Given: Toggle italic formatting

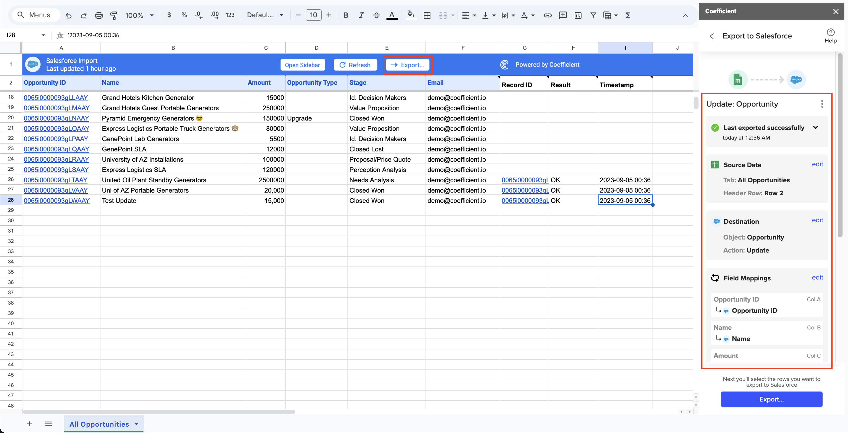Looking at the screenshot, I should (361, 15).
